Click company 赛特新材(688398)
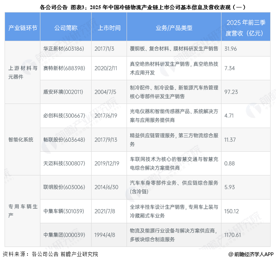The width and height of the screenshot is (276, 259). pyautogui.click(x=64, y=68)
